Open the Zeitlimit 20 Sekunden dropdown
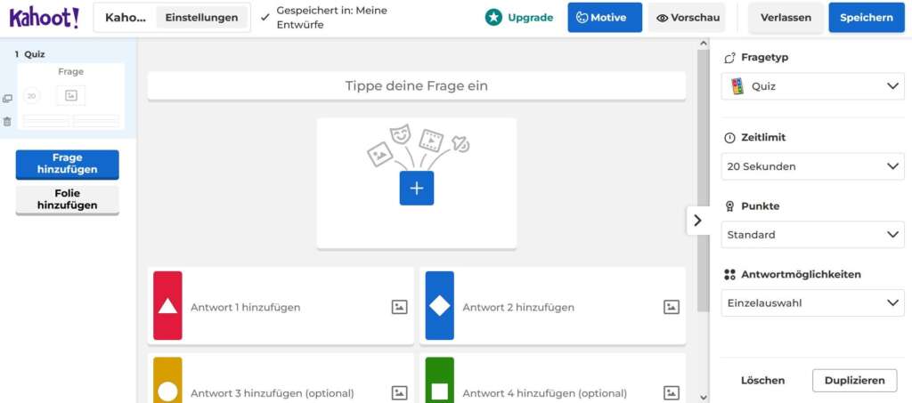Image resolution: width=912 pixels, height=403 pixels. pos(812,166)
